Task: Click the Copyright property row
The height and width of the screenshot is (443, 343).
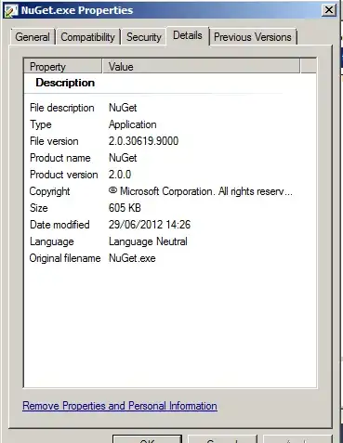Action: pos(170,191)
